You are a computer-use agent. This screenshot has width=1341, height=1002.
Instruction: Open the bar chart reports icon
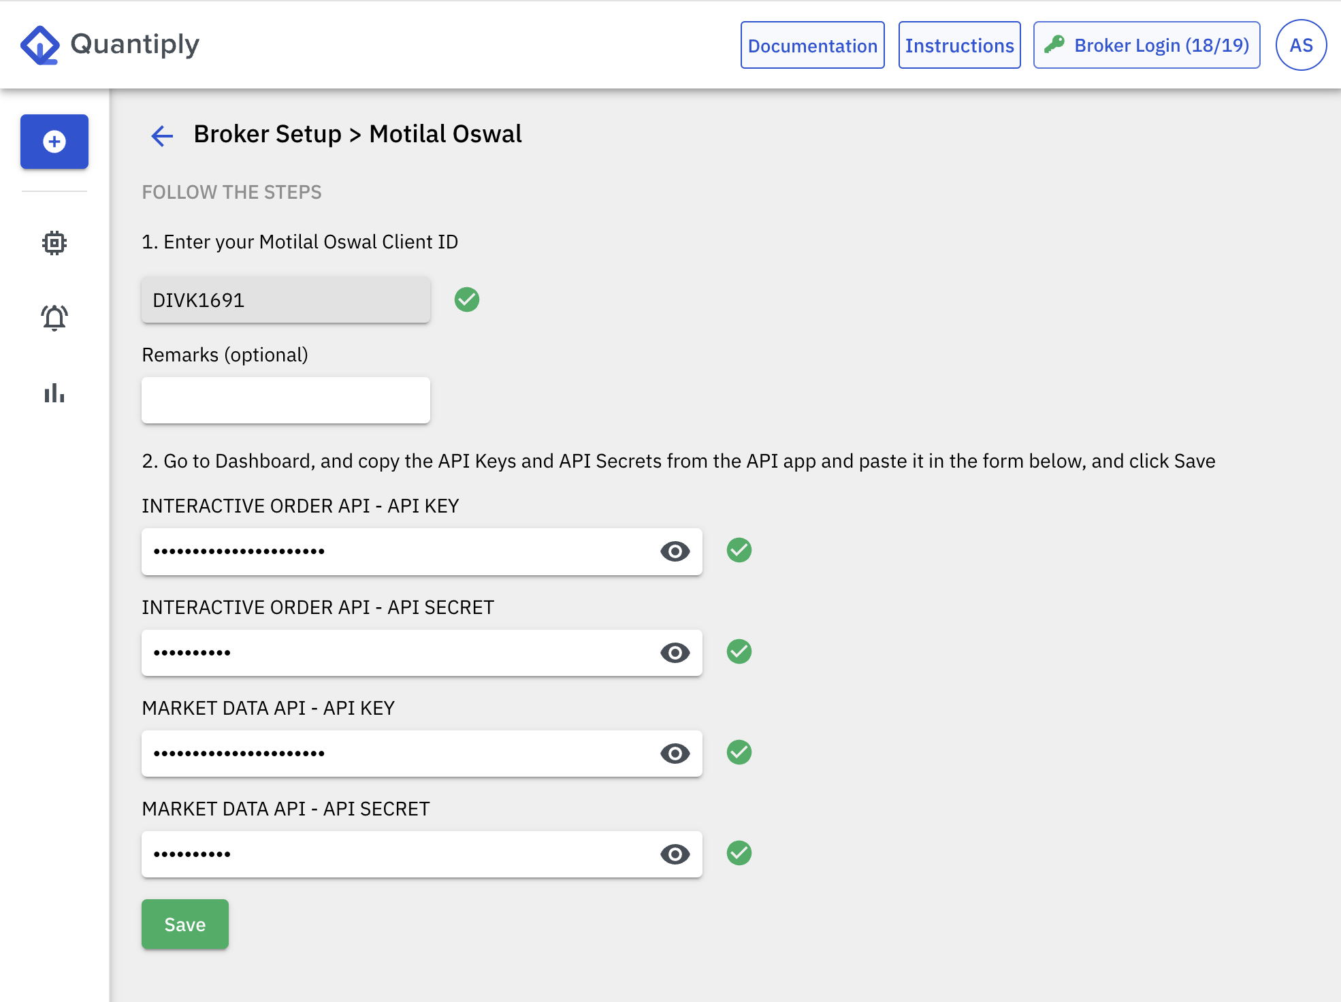pos(54,393)
